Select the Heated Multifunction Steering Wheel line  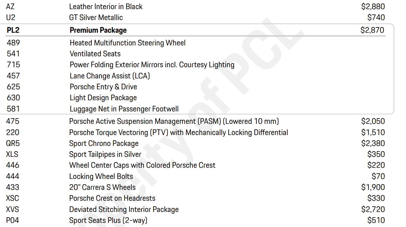pos(127,43)
